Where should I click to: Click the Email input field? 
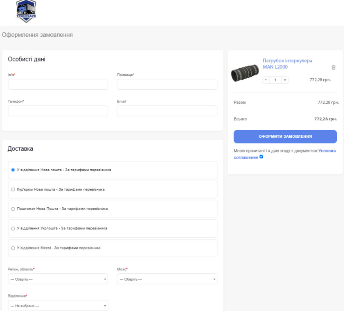pos(167,111)
